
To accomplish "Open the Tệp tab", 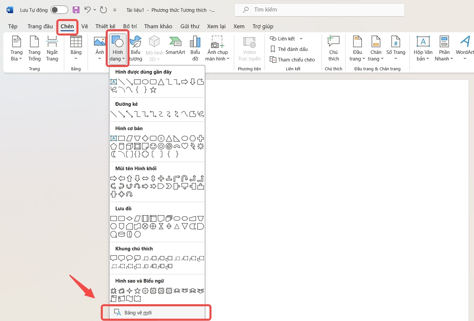I will [x=13, y=26].
